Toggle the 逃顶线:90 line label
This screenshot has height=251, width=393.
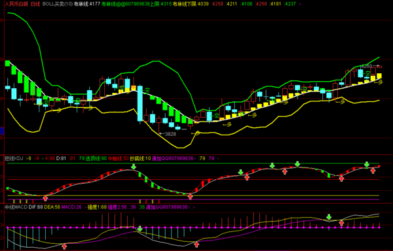point(96,158)
